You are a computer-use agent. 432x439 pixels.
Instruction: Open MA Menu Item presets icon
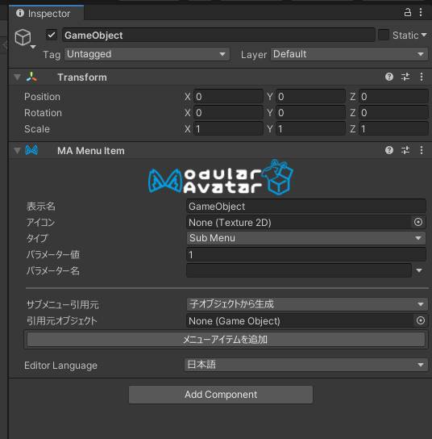tap(405, 150)
